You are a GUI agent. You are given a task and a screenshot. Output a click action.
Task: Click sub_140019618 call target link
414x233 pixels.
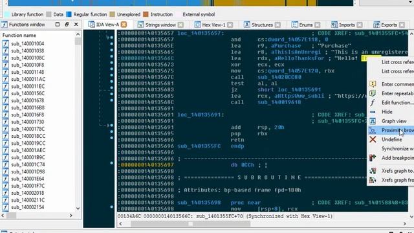pos(279,102)
